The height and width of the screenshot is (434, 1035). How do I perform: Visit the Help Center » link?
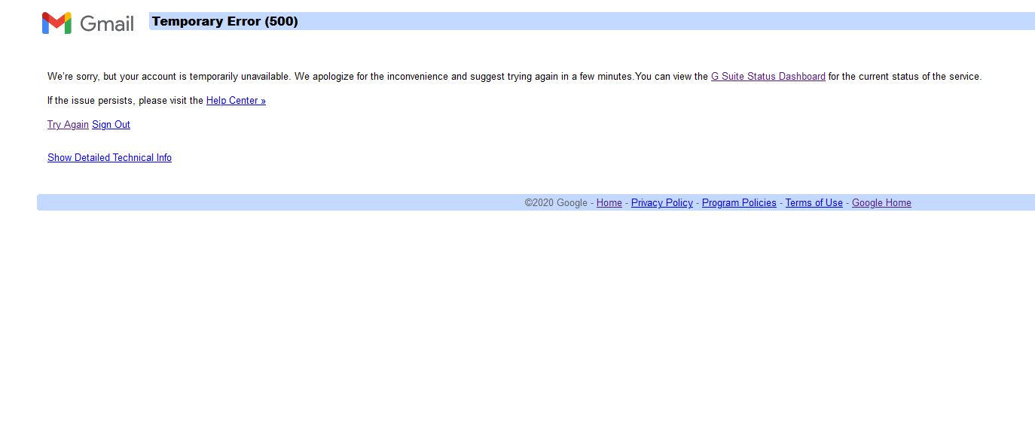click(236, 101)
